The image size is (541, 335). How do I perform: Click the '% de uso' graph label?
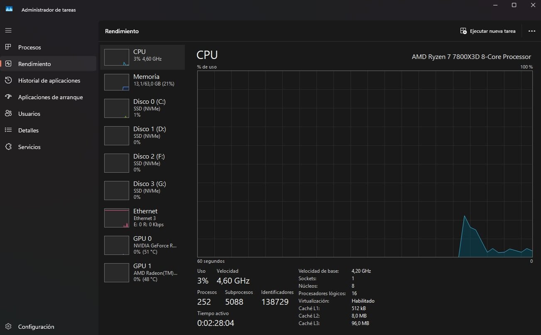(207, 67)
